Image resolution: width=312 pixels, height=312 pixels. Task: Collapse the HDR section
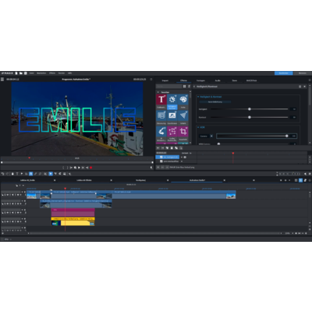[x=198, y=127]
